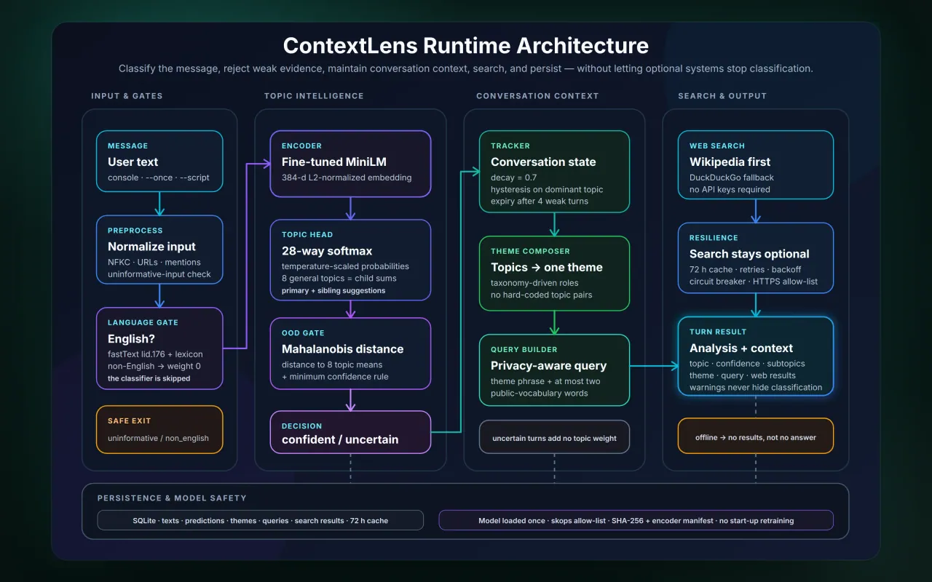
Task: Click 'taxonomy-driven roles' line
Action: [x=534, y=283]
